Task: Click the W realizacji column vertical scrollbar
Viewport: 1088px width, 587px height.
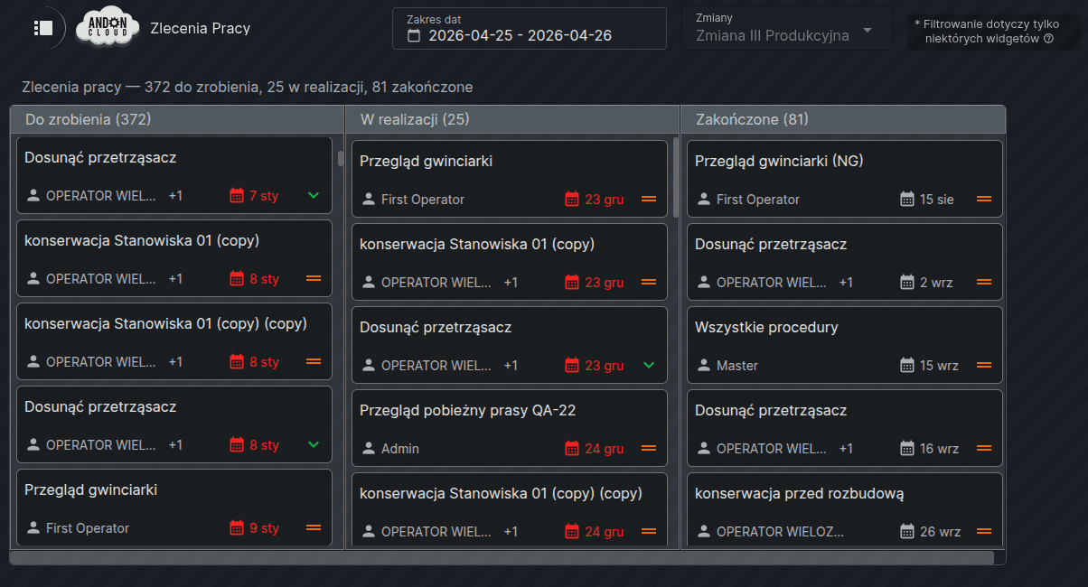Action: tap(675, 177)
